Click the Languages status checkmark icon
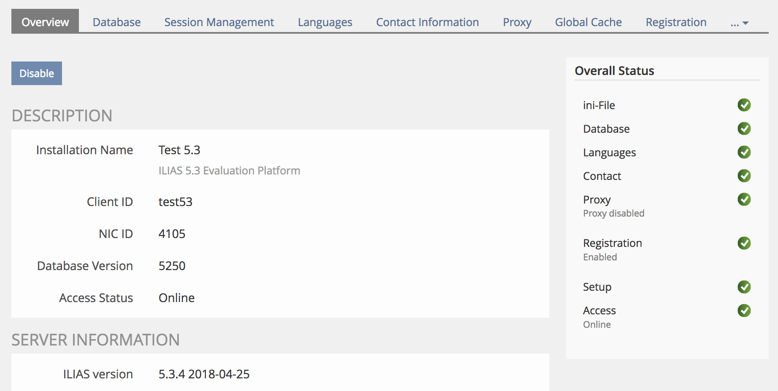778x391 pixels. click(744, 152)
